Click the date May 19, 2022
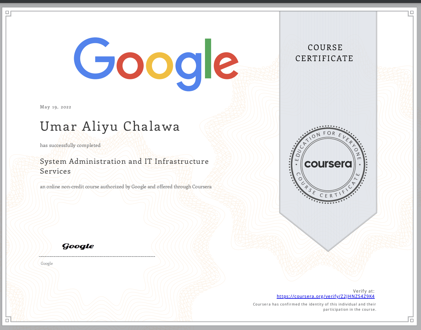 (x=55, y=107)
